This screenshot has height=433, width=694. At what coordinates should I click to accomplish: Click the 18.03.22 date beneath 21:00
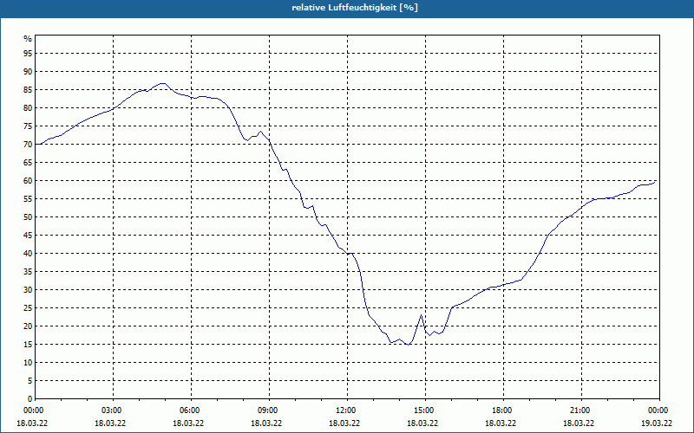579,423
